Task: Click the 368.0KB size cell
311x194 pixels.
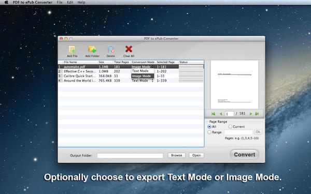Action: click(x=105, y=76)
